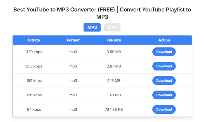Screen dimensions: 204x122
Task: Click the 3.59 MB file size
Action: tap(114, 52)
